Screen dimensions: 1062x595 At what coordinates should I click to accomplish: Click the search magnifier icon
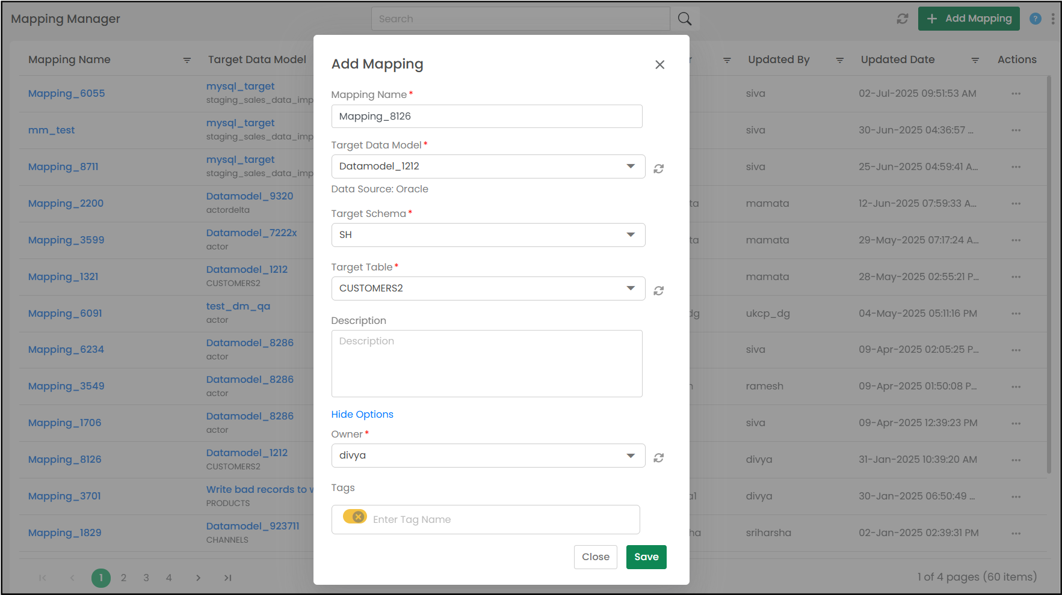(685, 19)
